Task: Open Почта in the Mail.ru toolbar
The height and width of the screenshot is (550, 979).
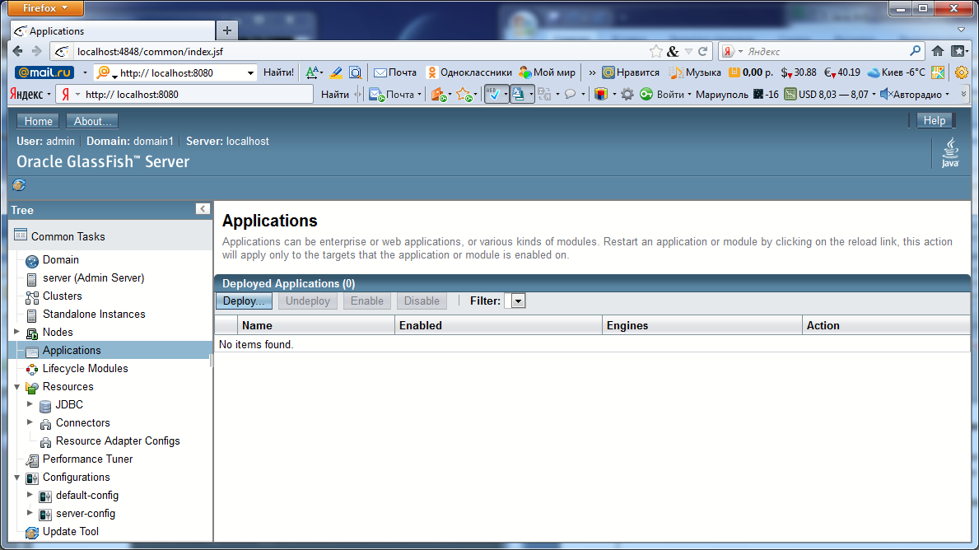Action: (395, 73)
